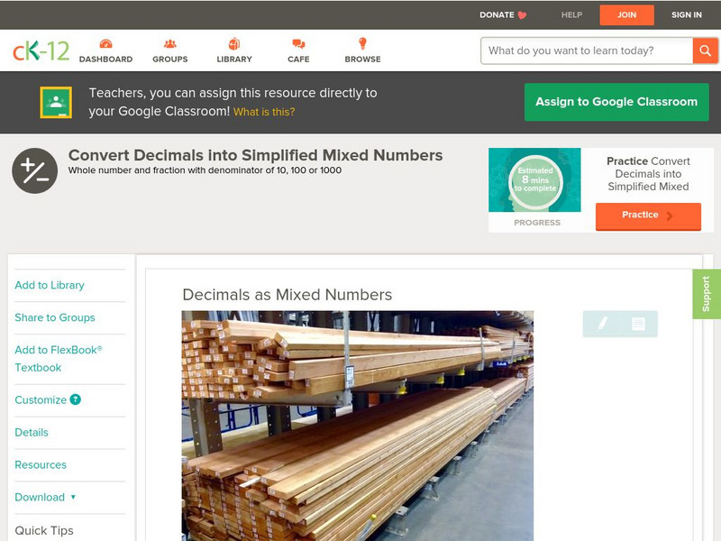Open the notes list icon
Viewport: 721px width, 541px height.
point(638,324)
